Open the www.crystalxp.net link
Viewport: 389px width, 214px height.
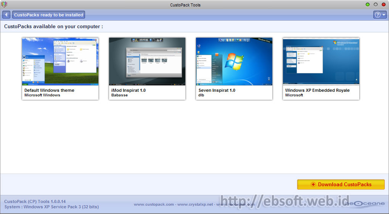coord(195,204)
